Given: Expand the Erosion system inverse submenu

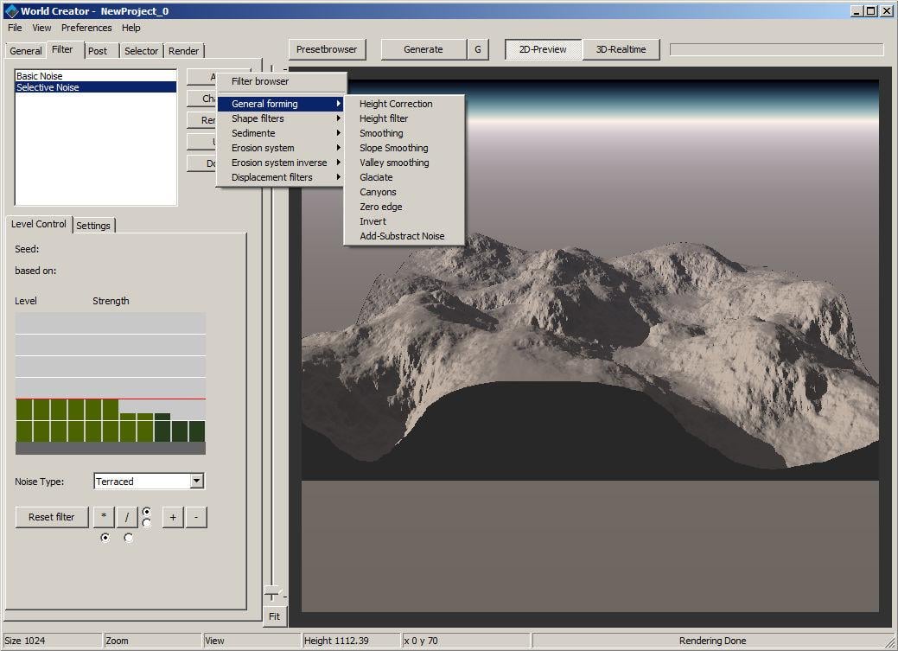Looking at the screenshot, I should tap(280, 163).
